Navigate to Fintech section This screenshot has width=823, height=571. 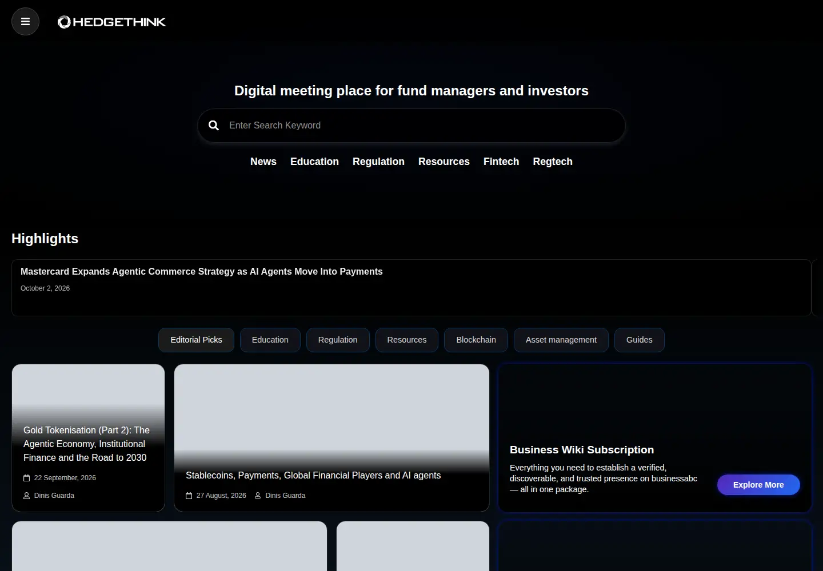tap(501, 162)
